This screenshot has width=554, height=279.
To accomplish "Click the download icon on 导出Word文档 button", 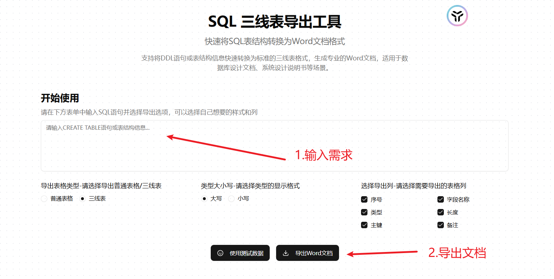I will tap(286, 253).
